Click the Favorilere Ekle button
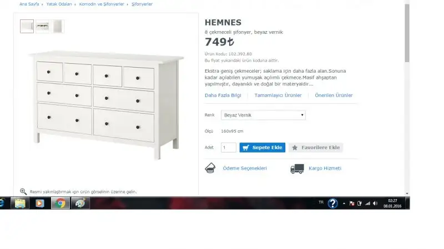 pos(316,148)
